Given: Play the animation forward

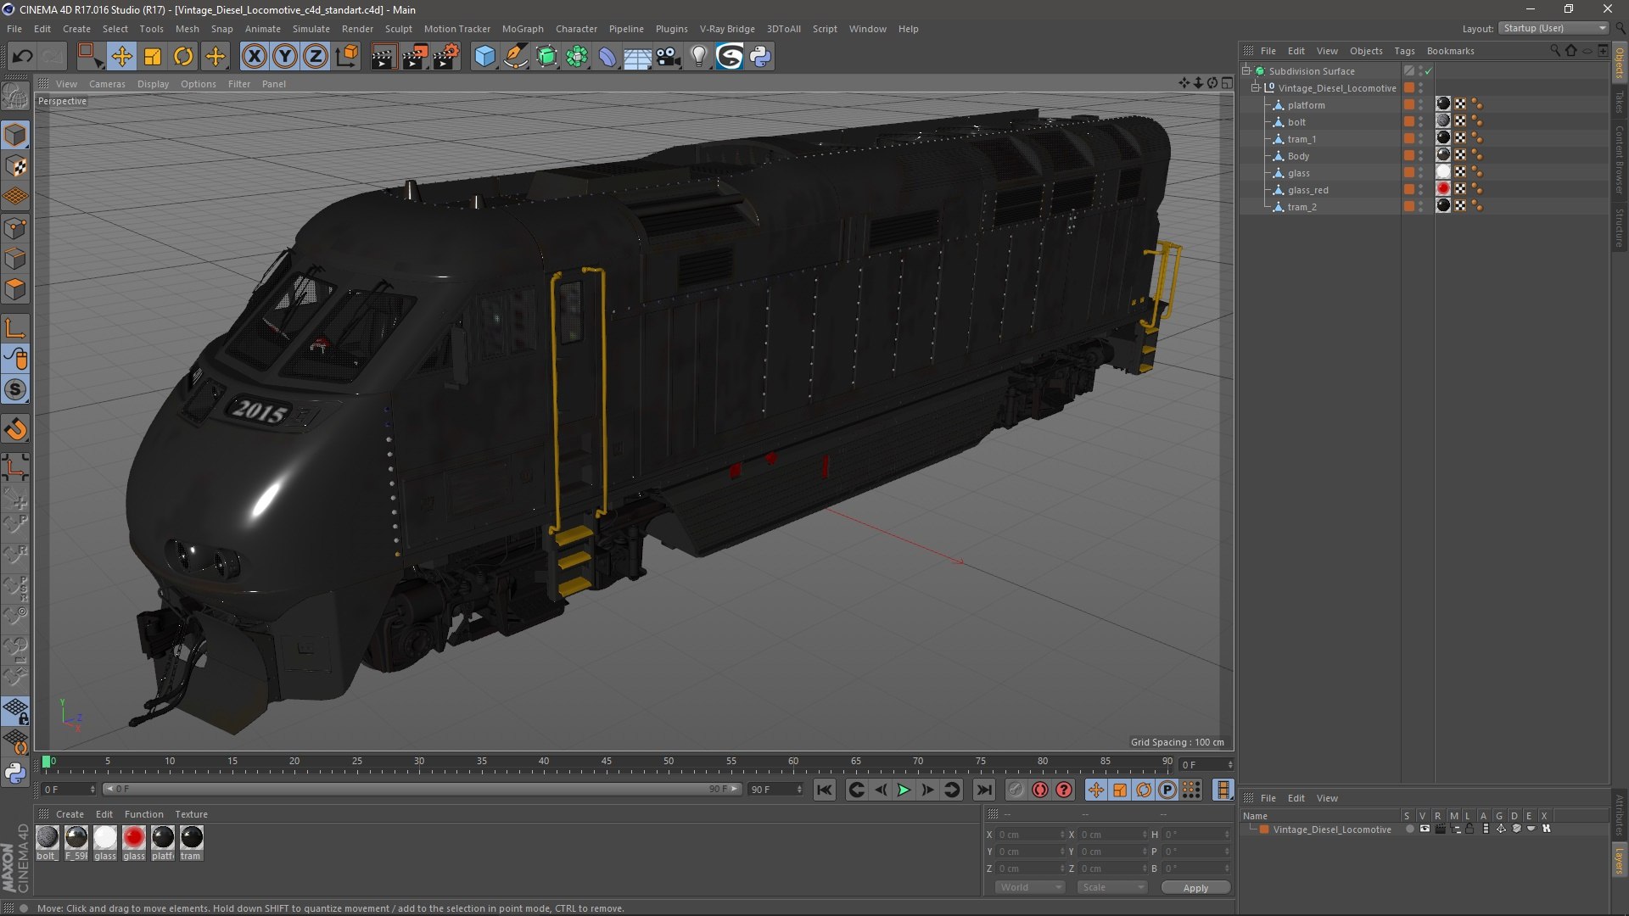Looking at the screenshot, I should pyautogui.click(x=904, y=790).
